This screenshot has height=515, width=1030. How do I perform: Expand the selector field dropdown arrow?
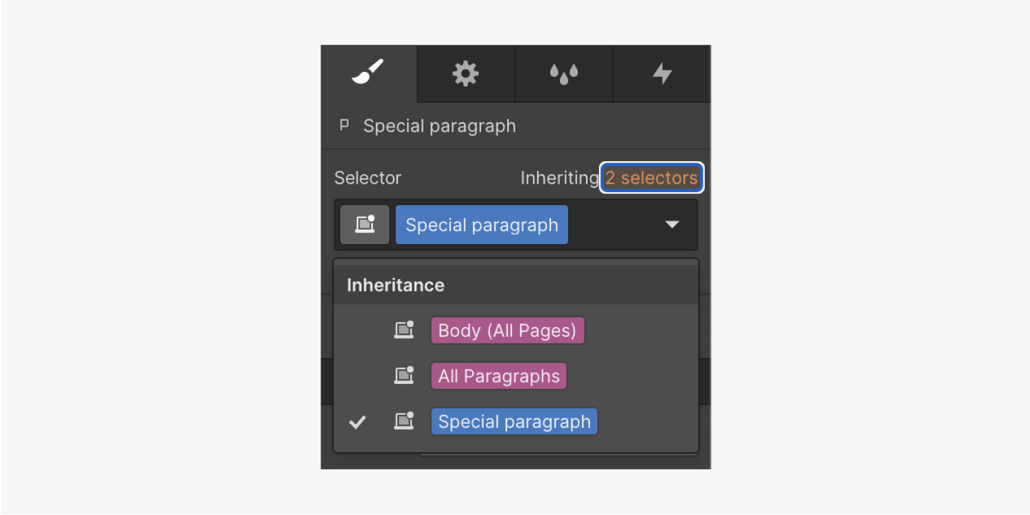[x=672, y=225]
